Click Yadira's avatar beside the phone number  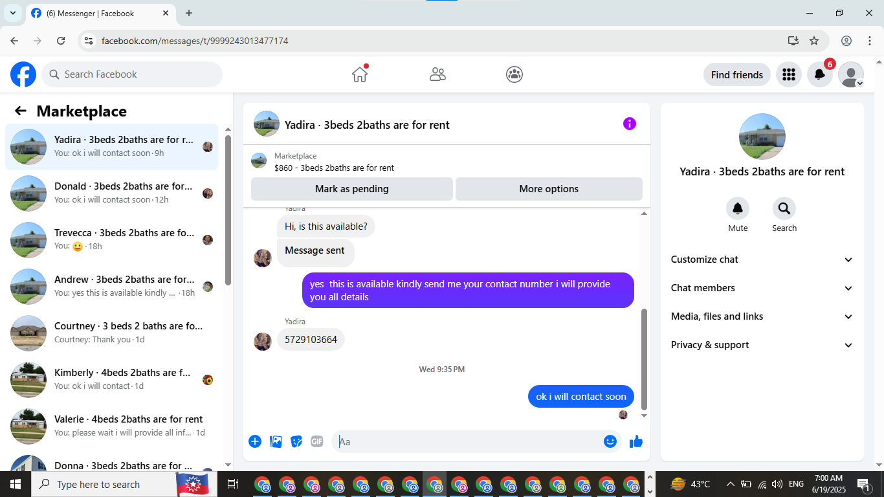pos(263,342)
